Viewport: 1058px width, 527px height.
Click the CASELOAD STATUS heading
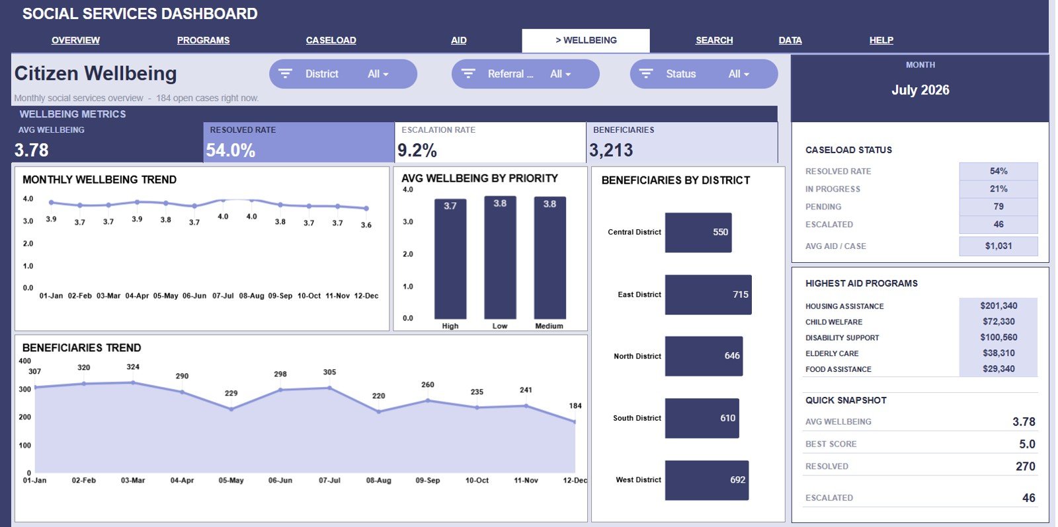click(x=848, y=150)
